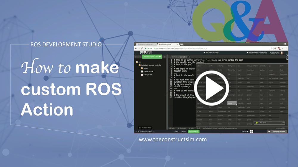
Task: Open CMakeLists.txt in the file tree
Action: click(147, 71)
